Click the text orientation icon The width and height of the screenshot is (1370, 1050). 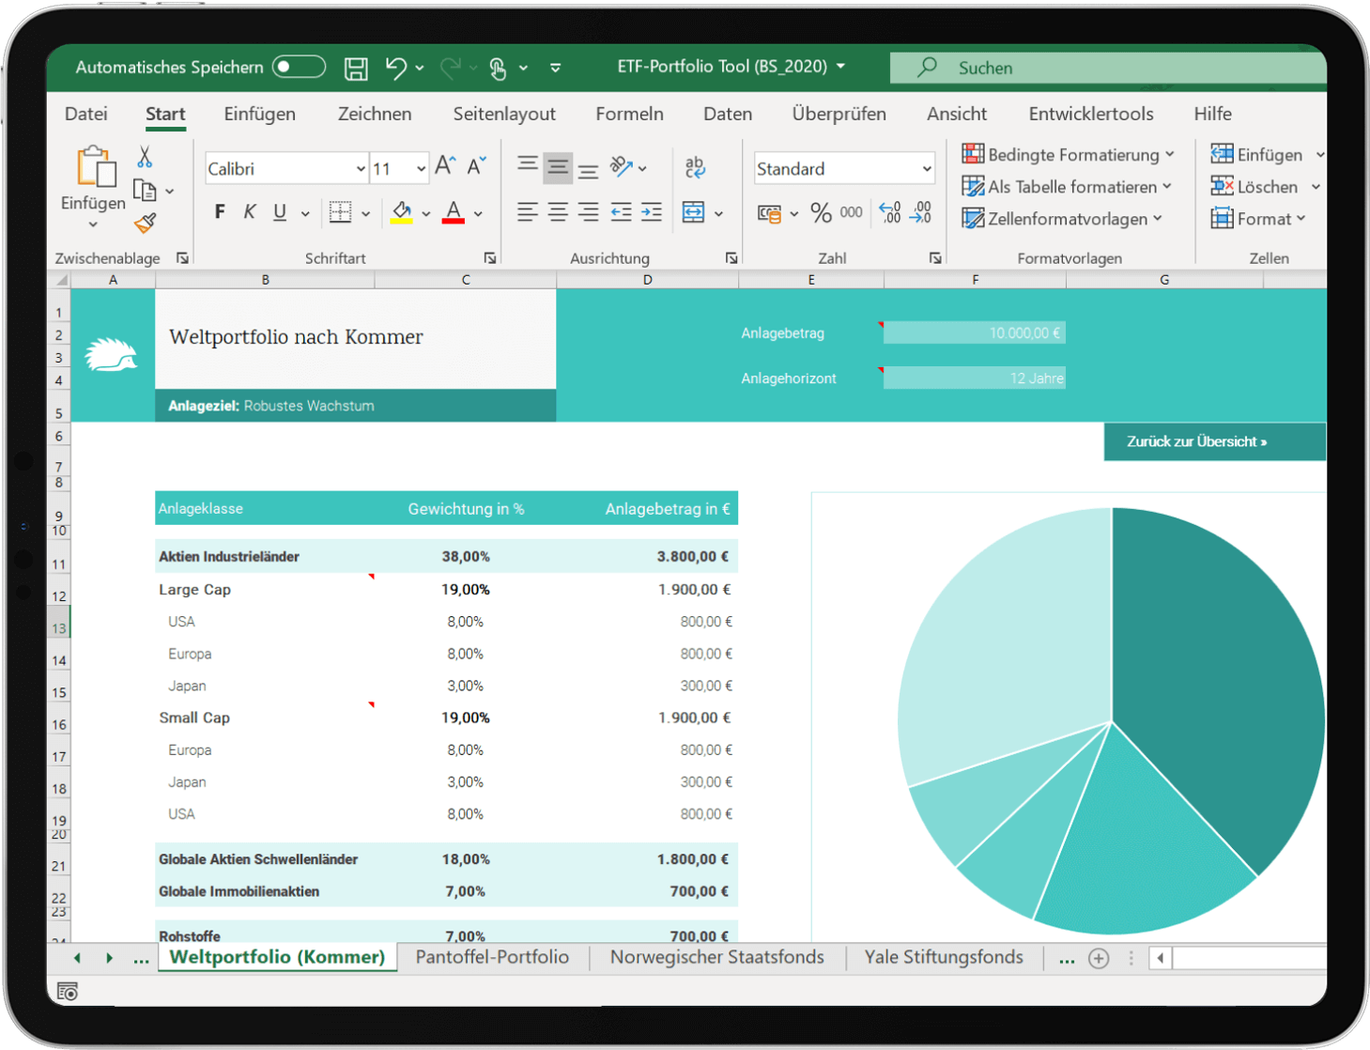621,167
